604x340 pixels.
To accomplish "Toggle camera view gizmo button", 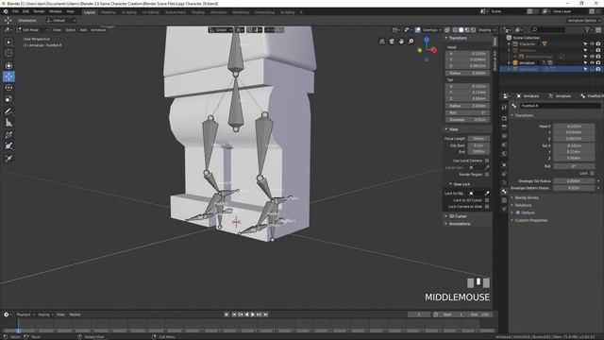I will tap(392, 41).
